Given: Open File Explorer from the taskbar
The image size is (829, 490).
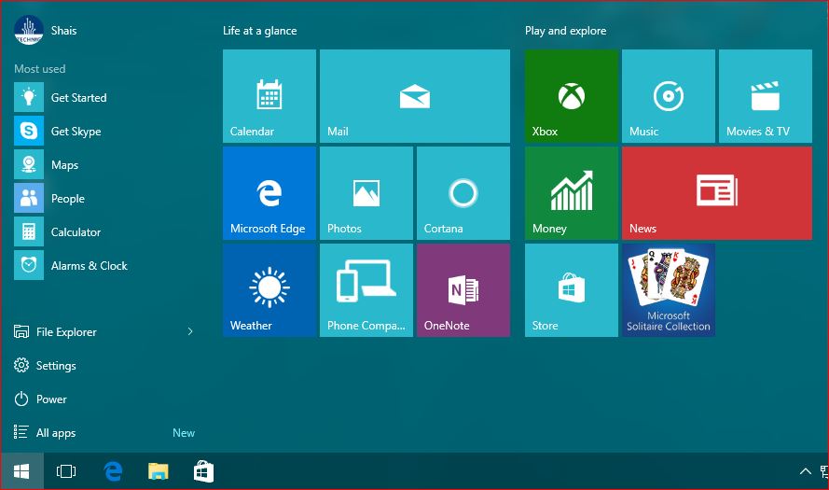Looking at the screenshot, I should (159, 471).
